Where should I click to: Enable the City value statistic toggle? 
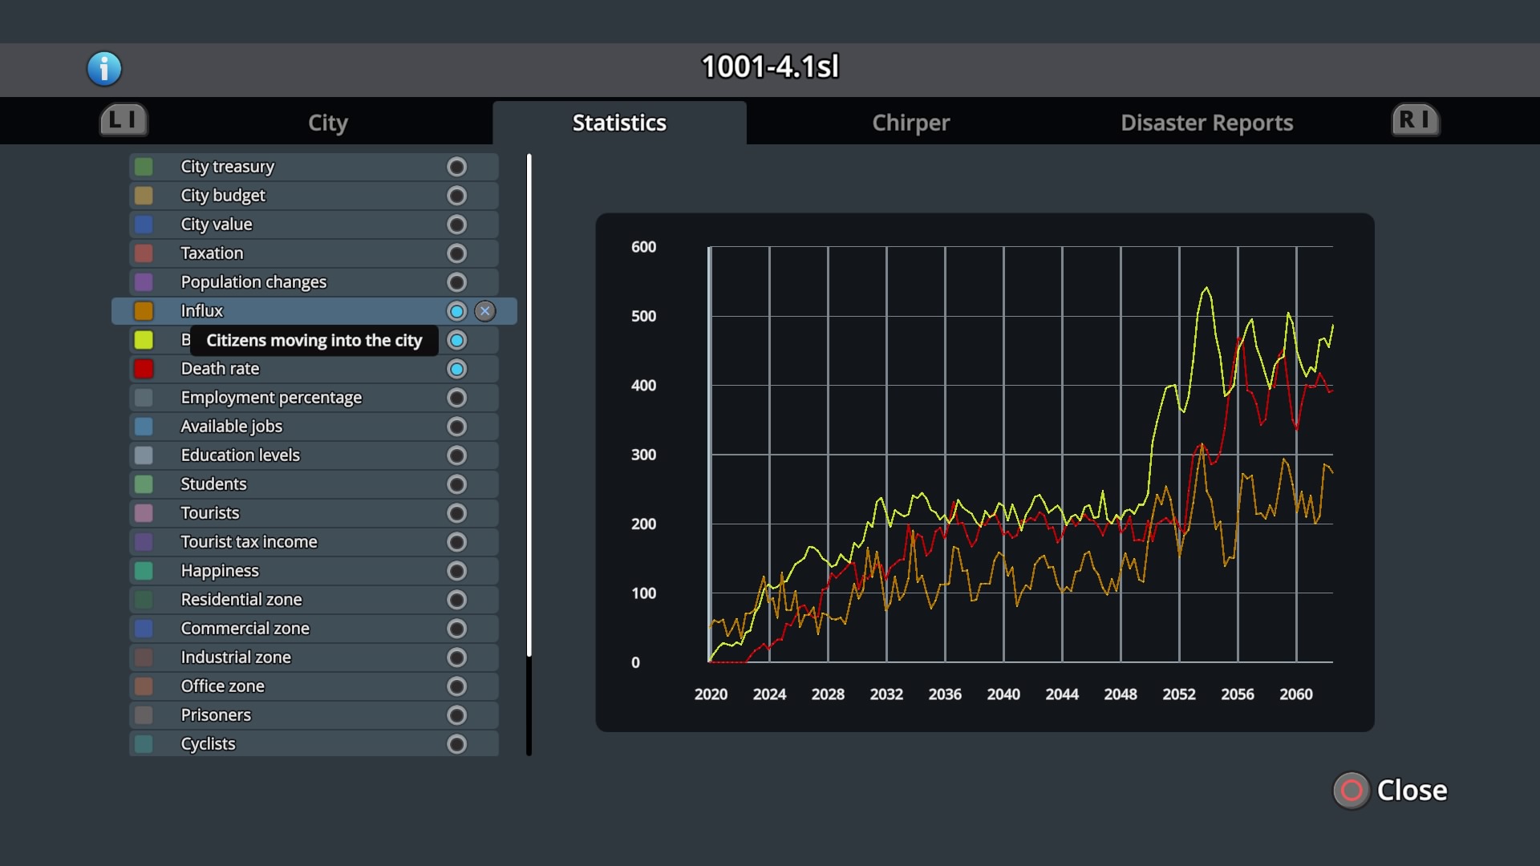pos(456,225)
